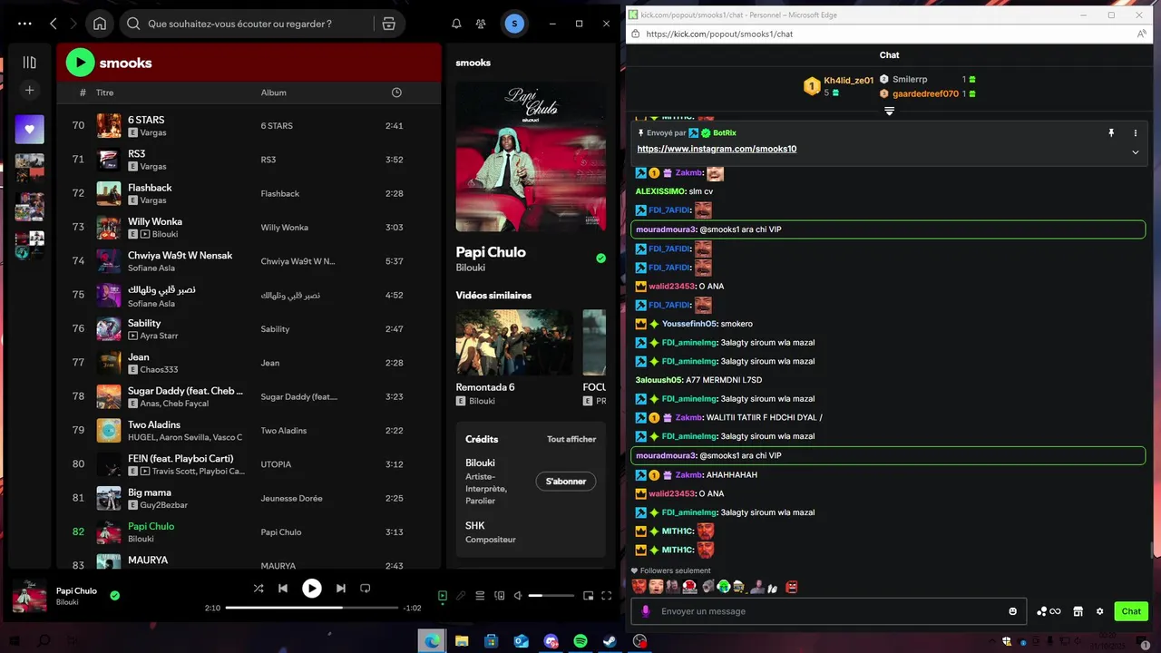Open Steam from the Windows taskbar
This screenshot has width=1161, height=653.
click(610, 641)
